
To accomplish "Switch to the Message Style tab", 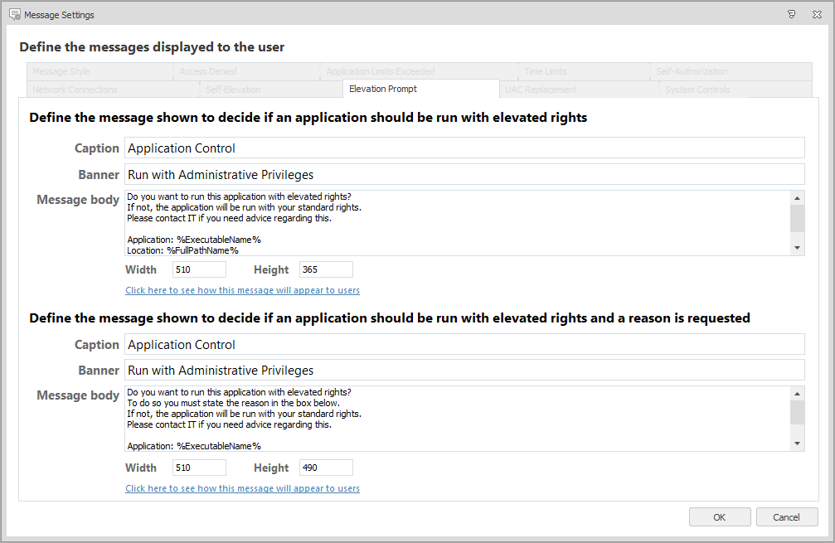I will coord(61,71).
